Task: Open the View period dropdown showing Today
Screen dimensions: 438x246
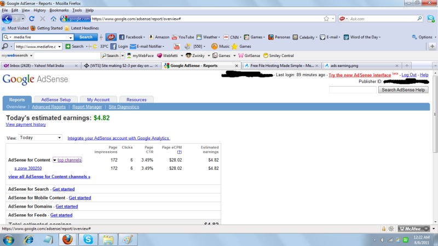Action: point(40,138)
